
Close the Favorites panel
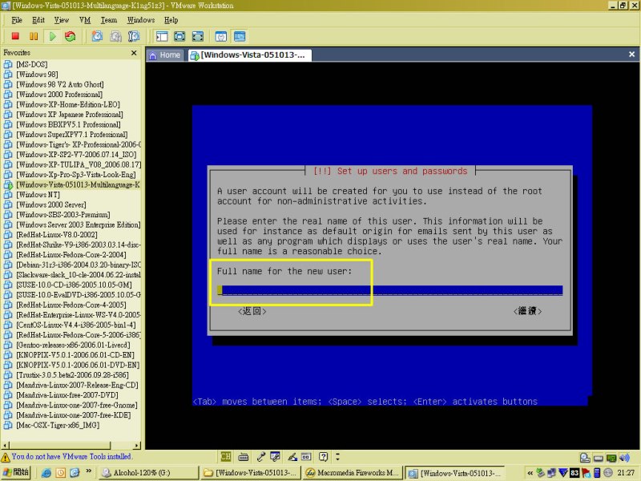[134, 53]
